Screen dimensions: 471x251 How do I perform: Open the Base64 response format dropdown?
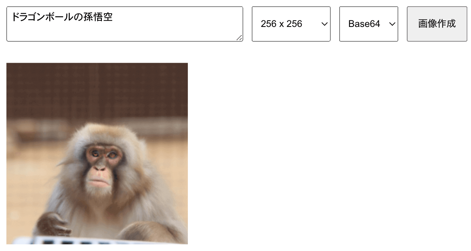click(369, 24)
